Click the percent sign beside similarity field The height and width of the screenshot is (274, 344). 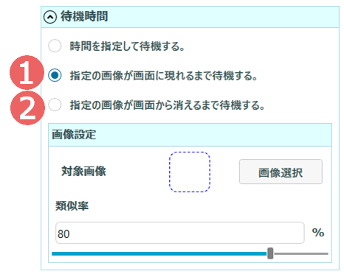tap(318, 233)
